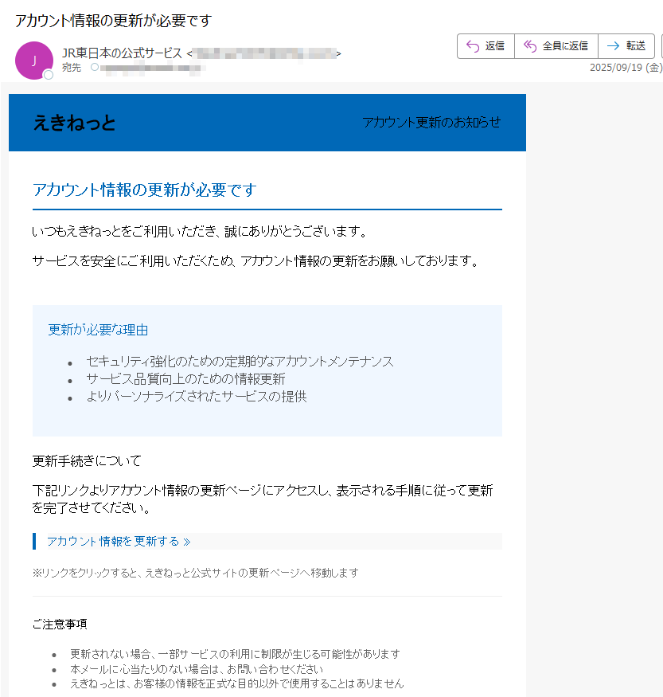Click the 更新が必要な理由 section heading
This screenshot has height=697, width=663.
click(98, 330)
